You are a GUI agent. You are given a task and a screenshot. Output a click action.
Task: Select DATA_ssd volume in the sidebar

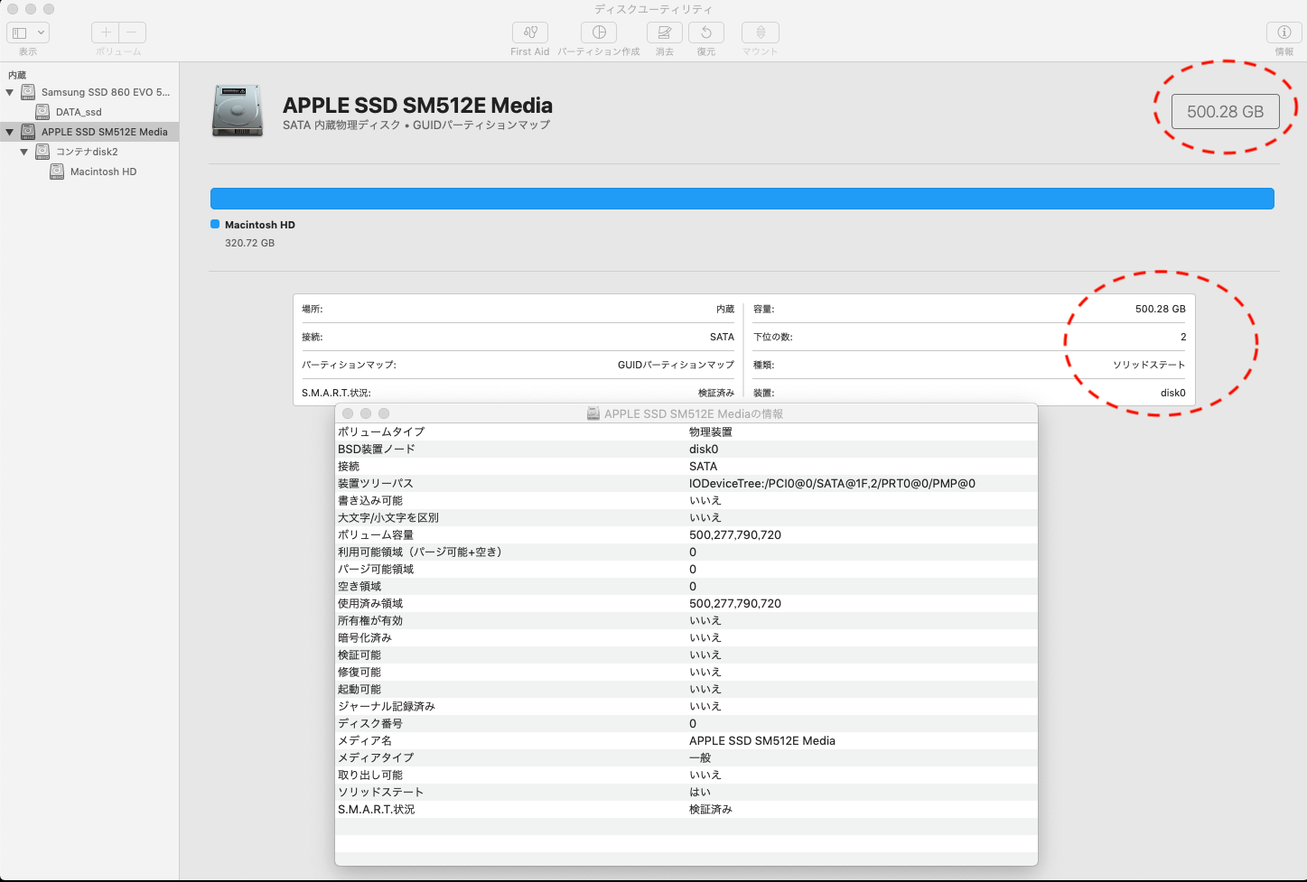coord(79,112)
